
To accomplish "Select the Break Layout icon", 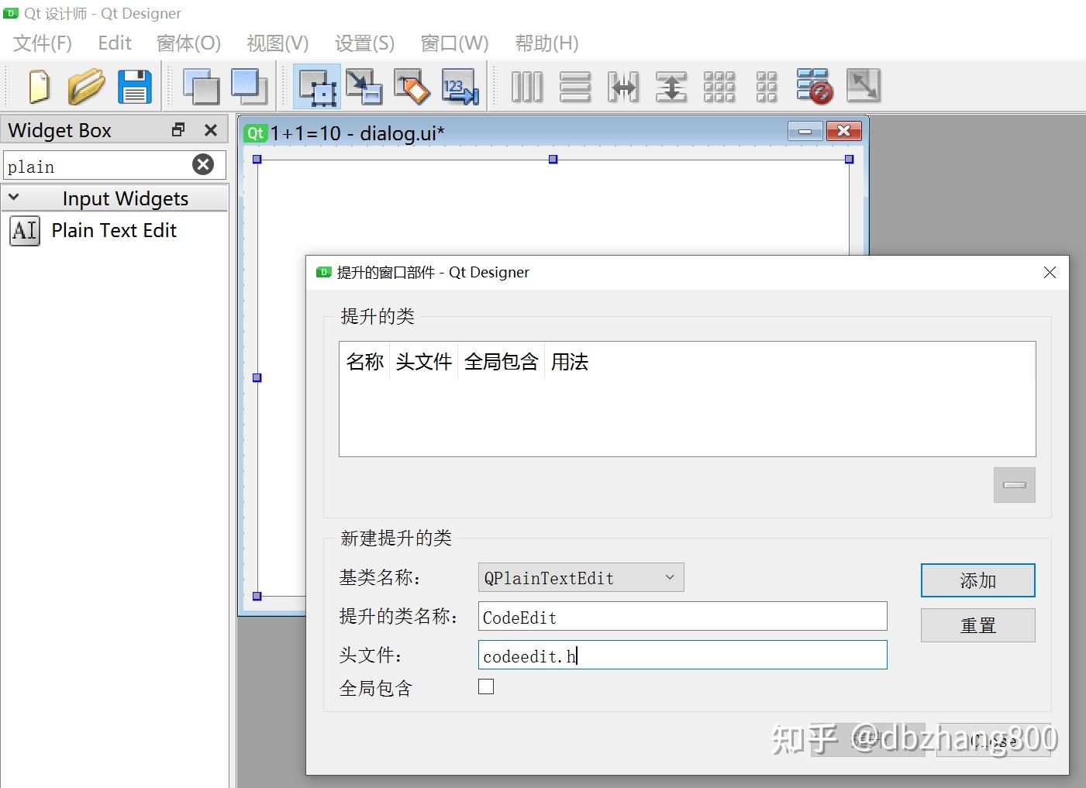I will [815, 86].
